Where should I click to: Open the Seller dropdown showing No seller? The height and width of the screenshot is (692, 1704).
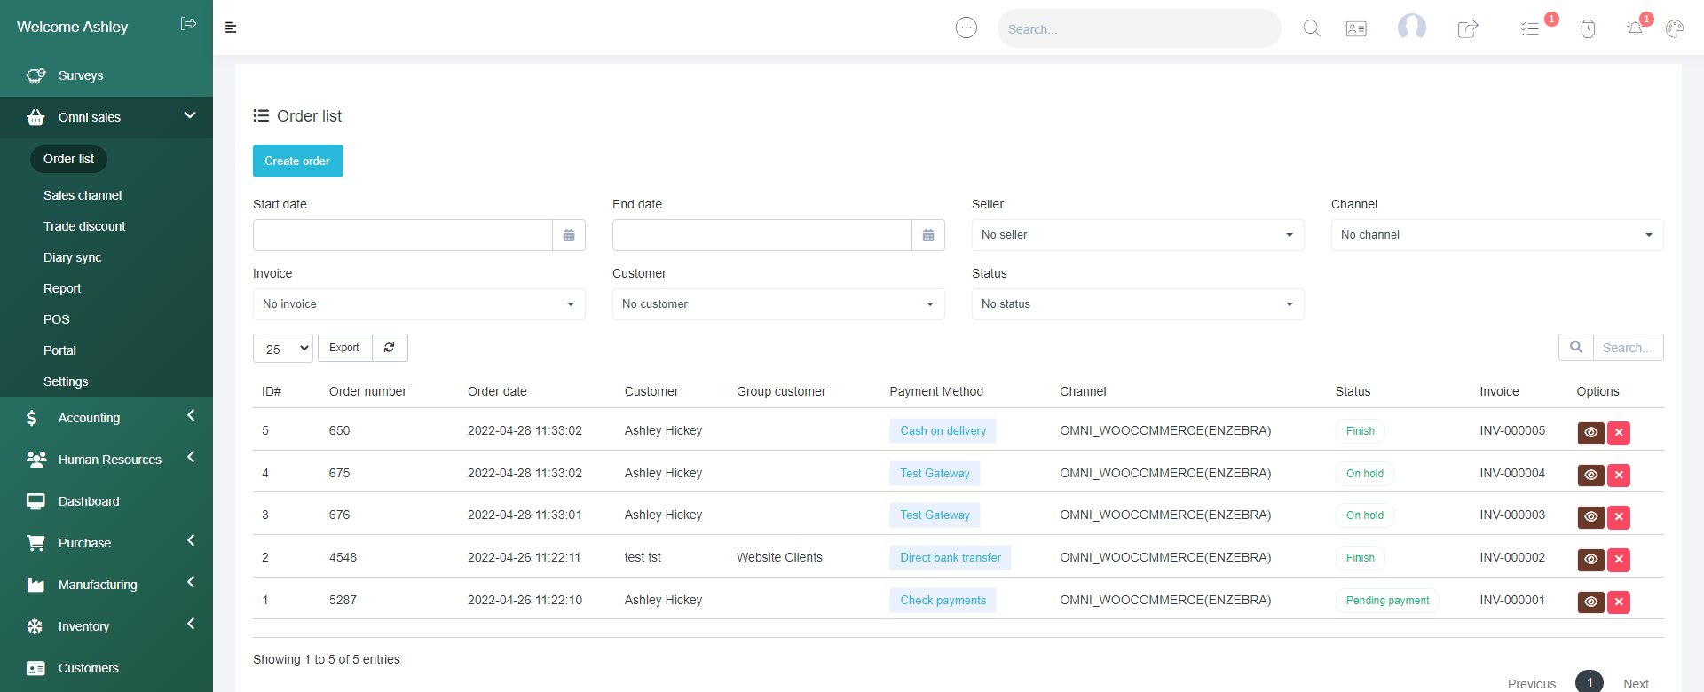pos(1137,235)
